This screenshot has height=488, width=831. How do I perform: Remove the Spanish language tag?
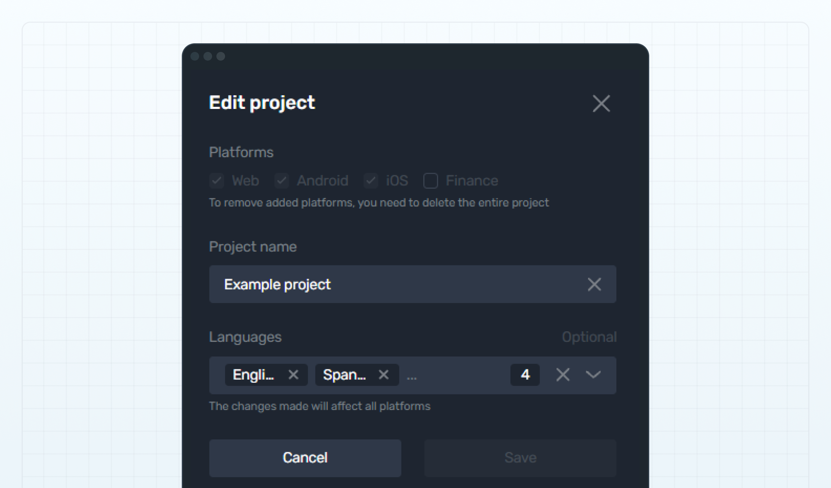coord(384,375)
